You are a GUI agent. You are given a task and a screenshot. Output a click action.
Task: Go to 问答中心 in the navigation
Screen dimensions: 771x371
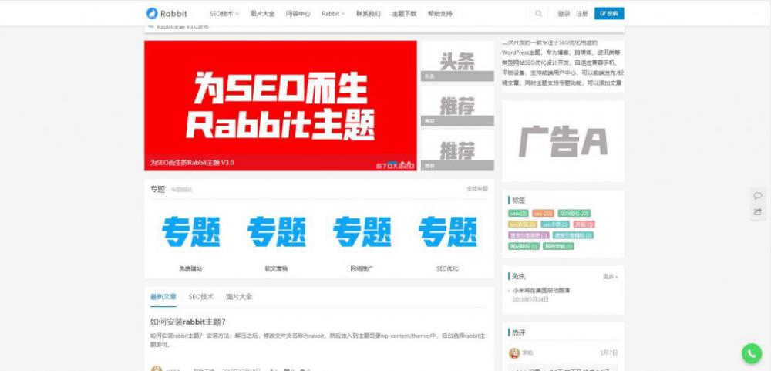point(298,14)
